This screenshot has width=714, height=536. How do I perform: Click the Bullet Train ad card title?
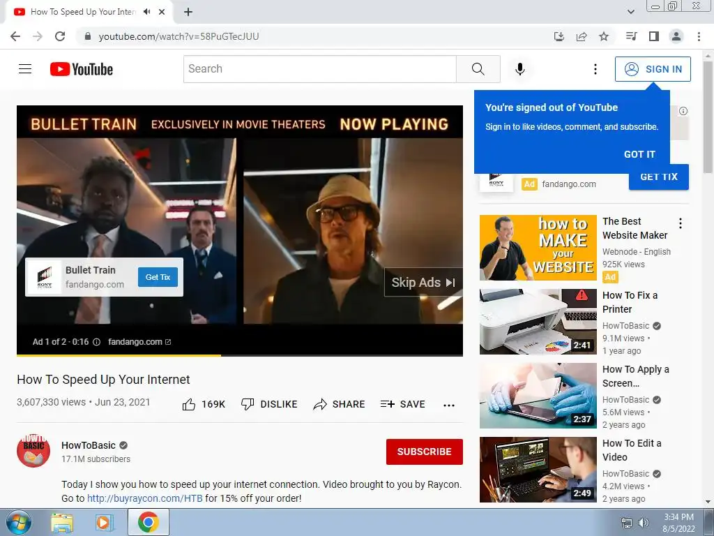(x=91, y=270)
